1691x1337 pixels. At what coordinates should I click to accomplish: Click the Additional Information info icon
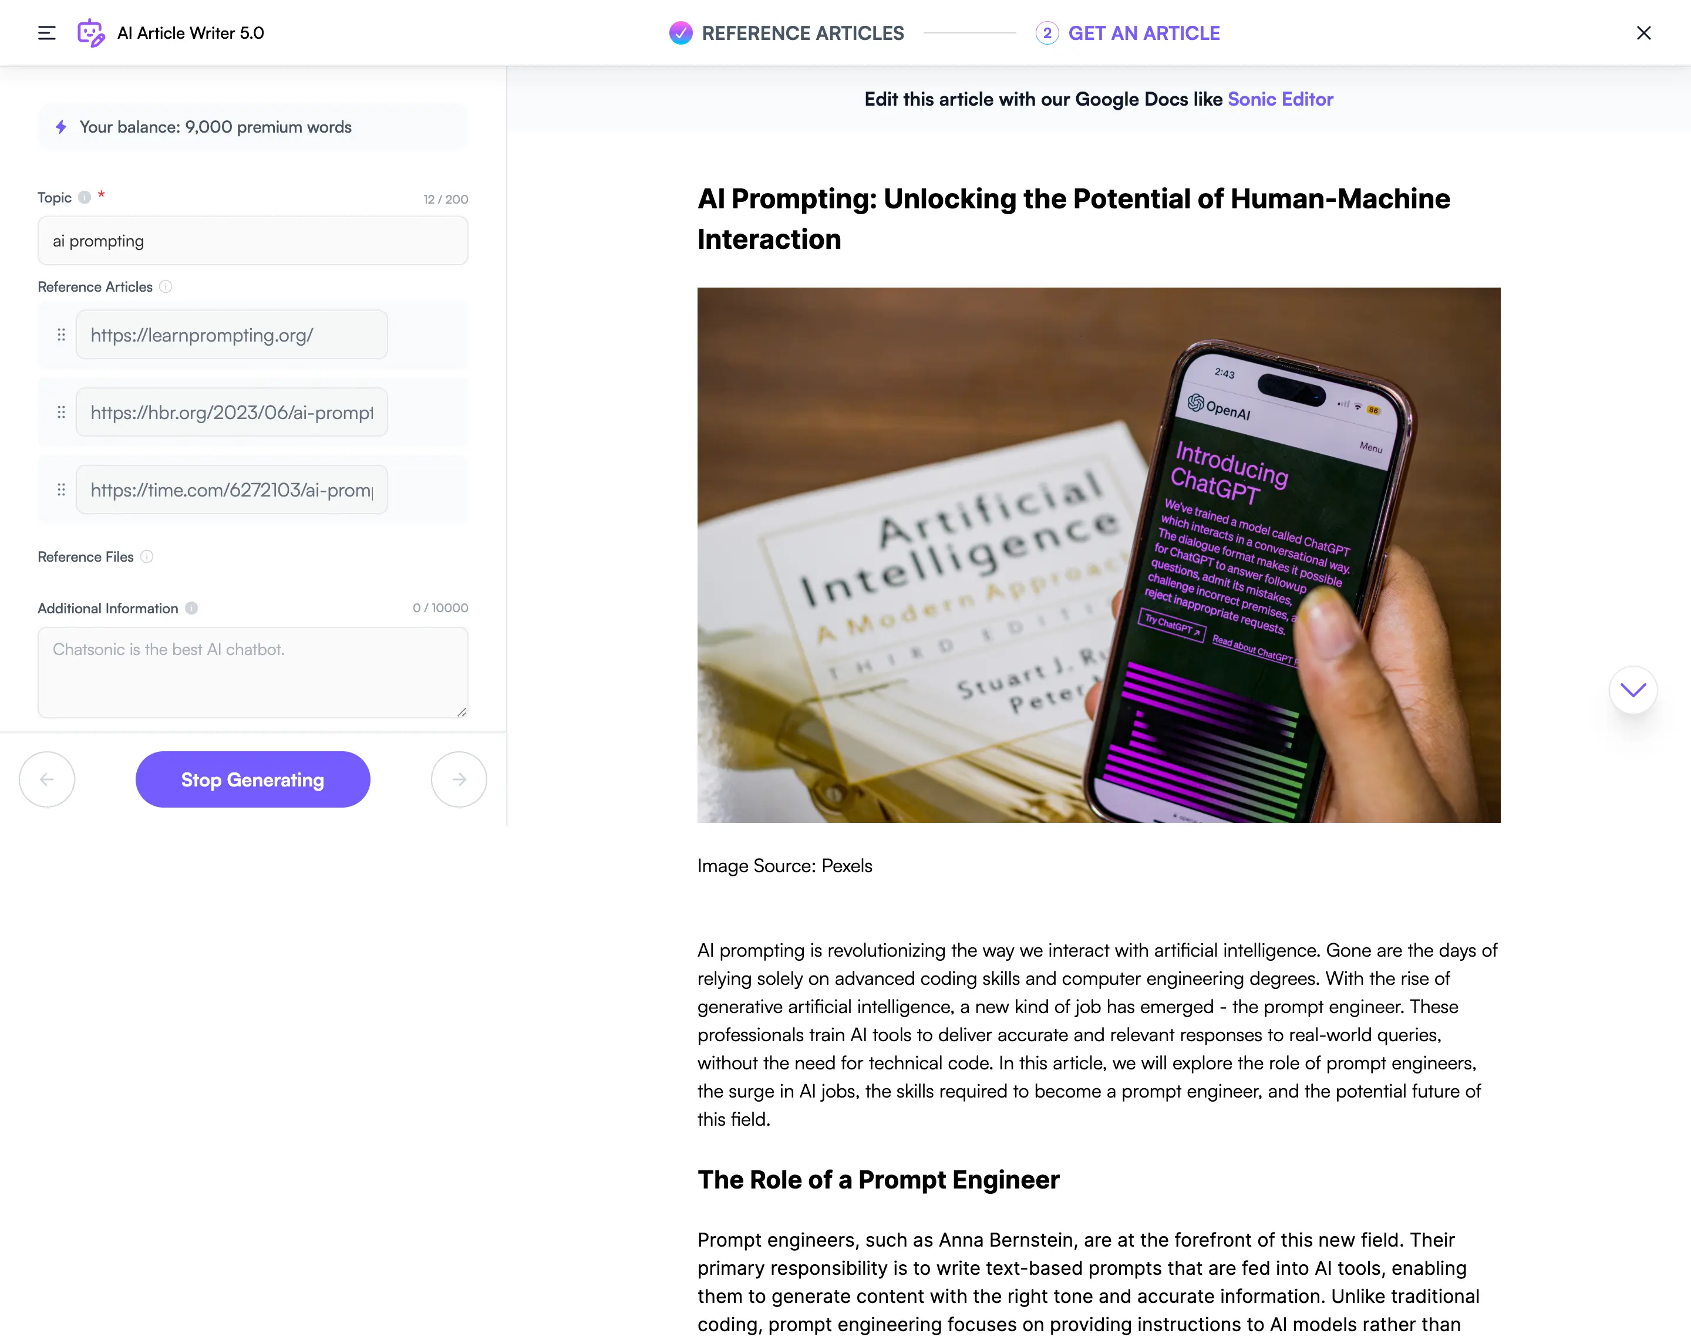tap(192, 608)
